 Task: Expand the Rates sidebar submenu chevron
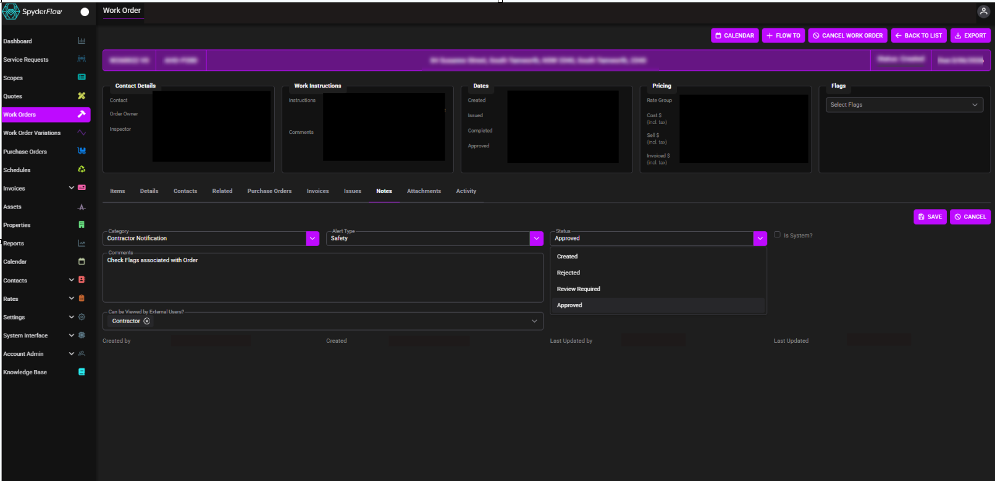point(72,298)
